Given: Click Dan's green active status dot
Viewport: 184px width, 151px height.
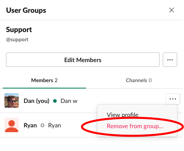Looking at the screenshot, I should [55, 101].
